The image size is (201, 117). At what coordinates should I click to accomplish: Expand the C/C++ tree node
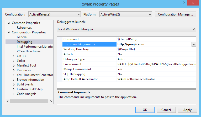click(14, 56)
